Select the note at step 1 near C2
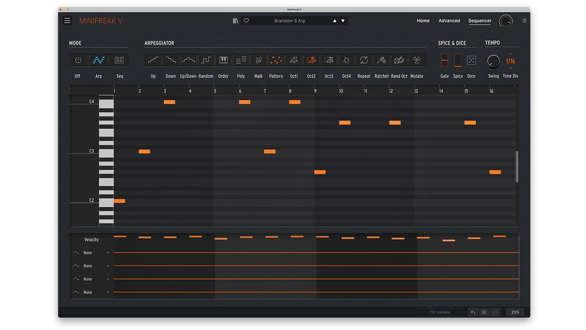This screenshot has height=330, width=586. [x=119, y=201]
